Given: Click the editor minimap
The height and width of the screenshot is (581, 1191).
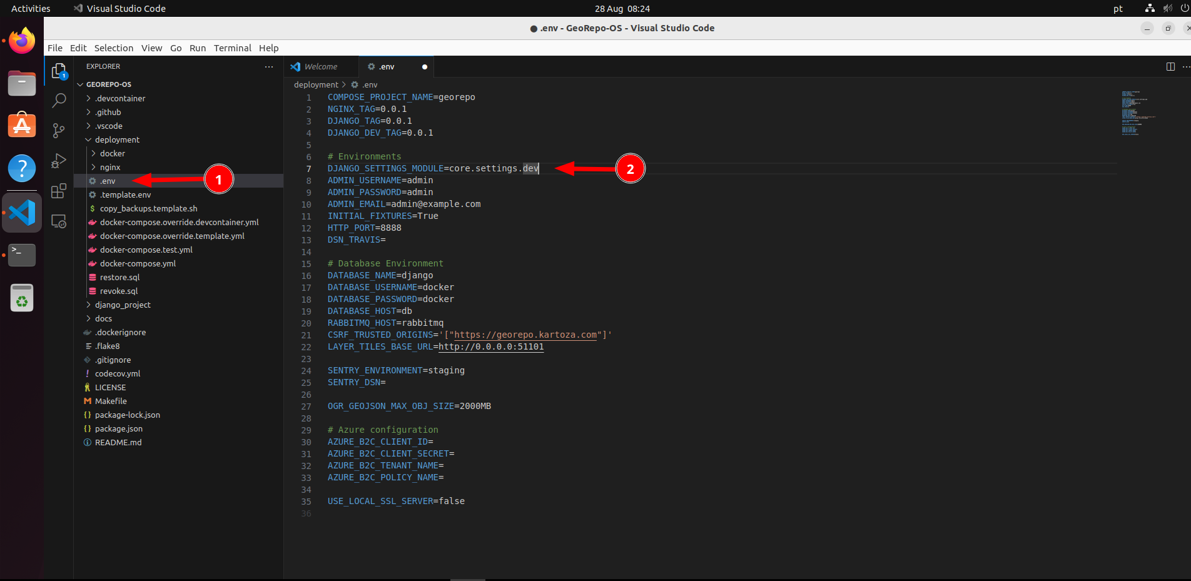Looking at the screenshot, I should point(1137,113).
